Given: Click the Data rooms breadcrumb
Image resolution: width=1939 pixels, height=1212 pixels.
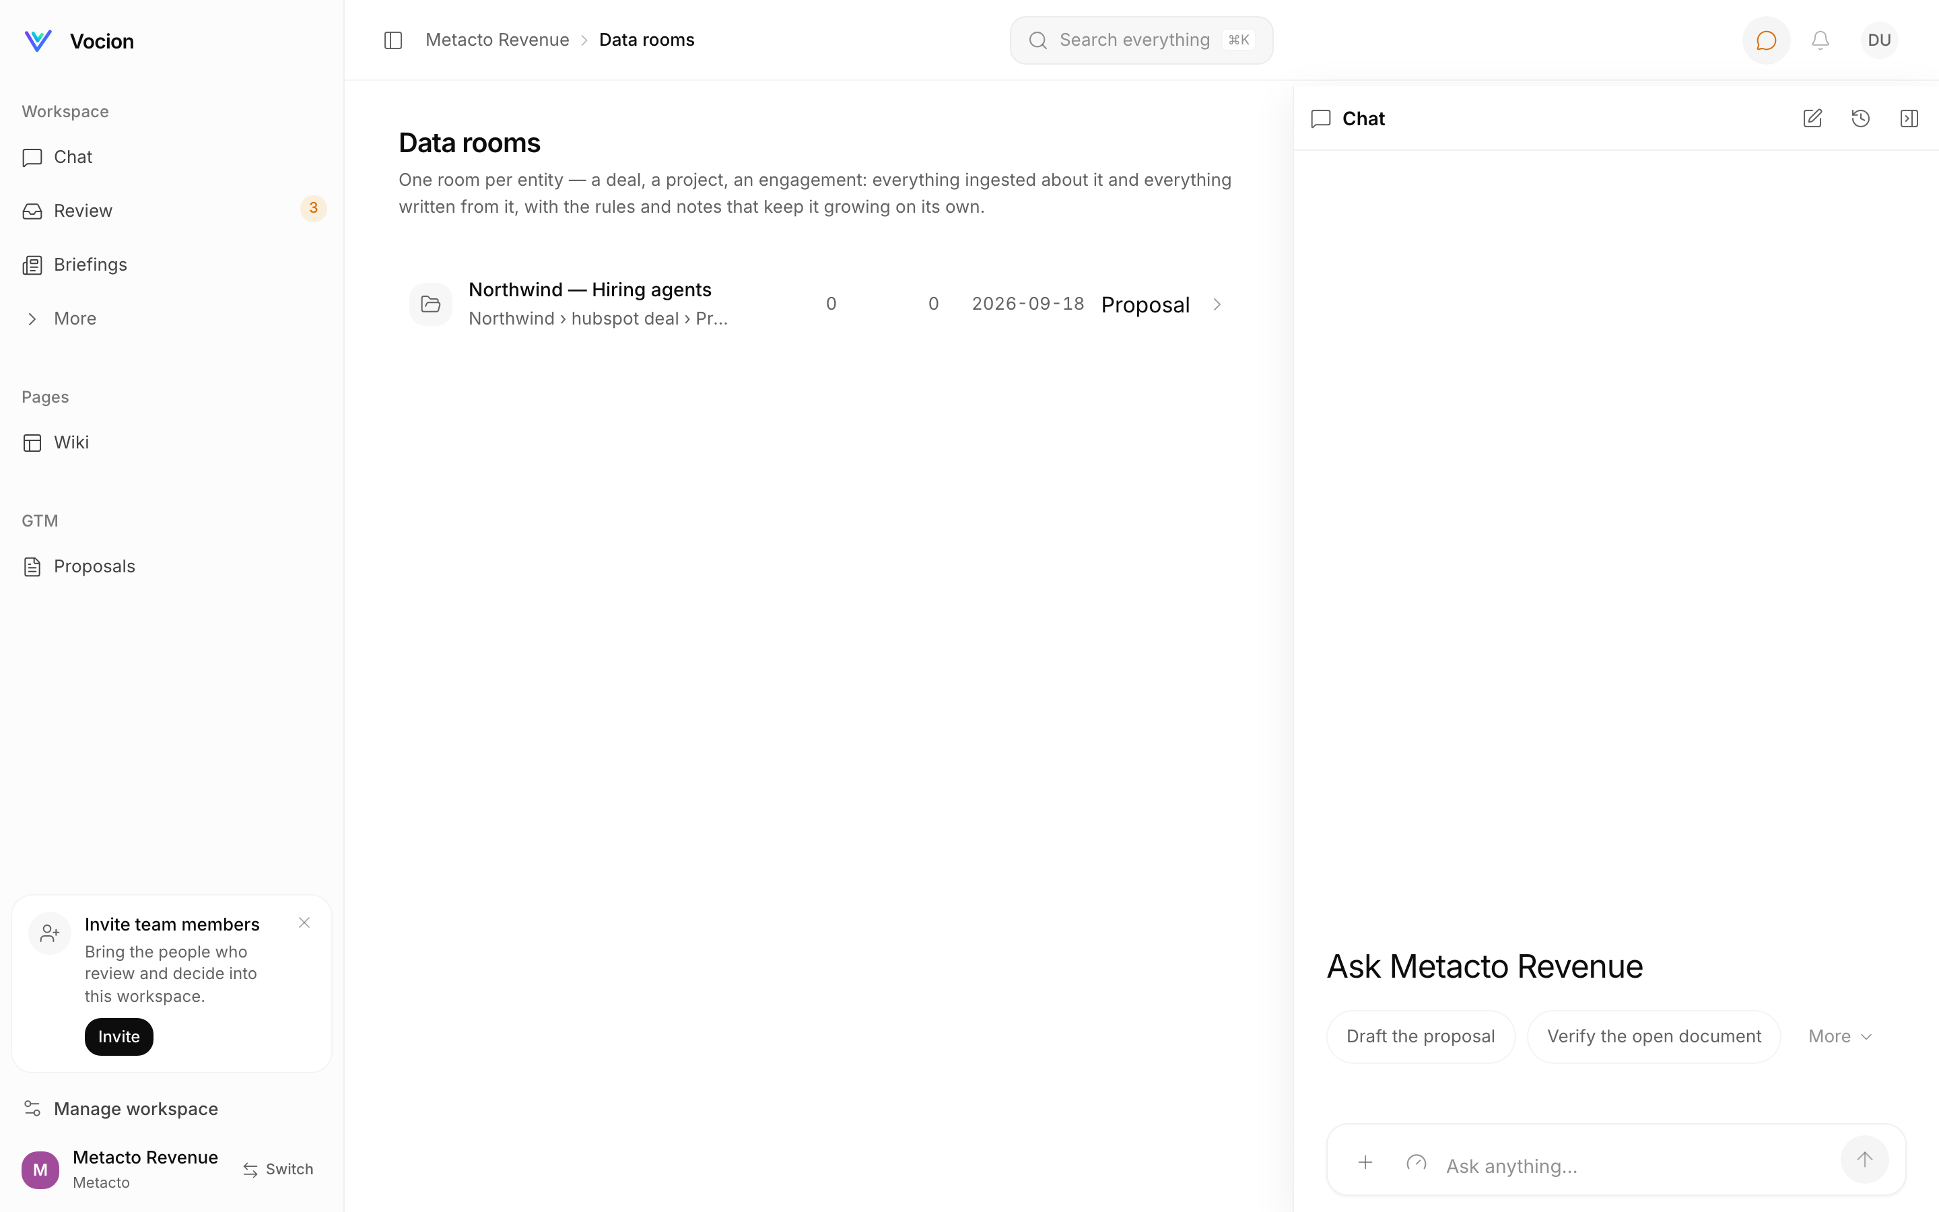Looking at the screenshot, I should [x=646, y=40].
